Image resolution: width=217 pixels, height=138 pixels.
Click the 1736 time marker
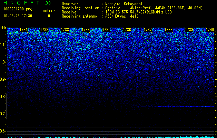pyautogui.click(x=127, y=30)
